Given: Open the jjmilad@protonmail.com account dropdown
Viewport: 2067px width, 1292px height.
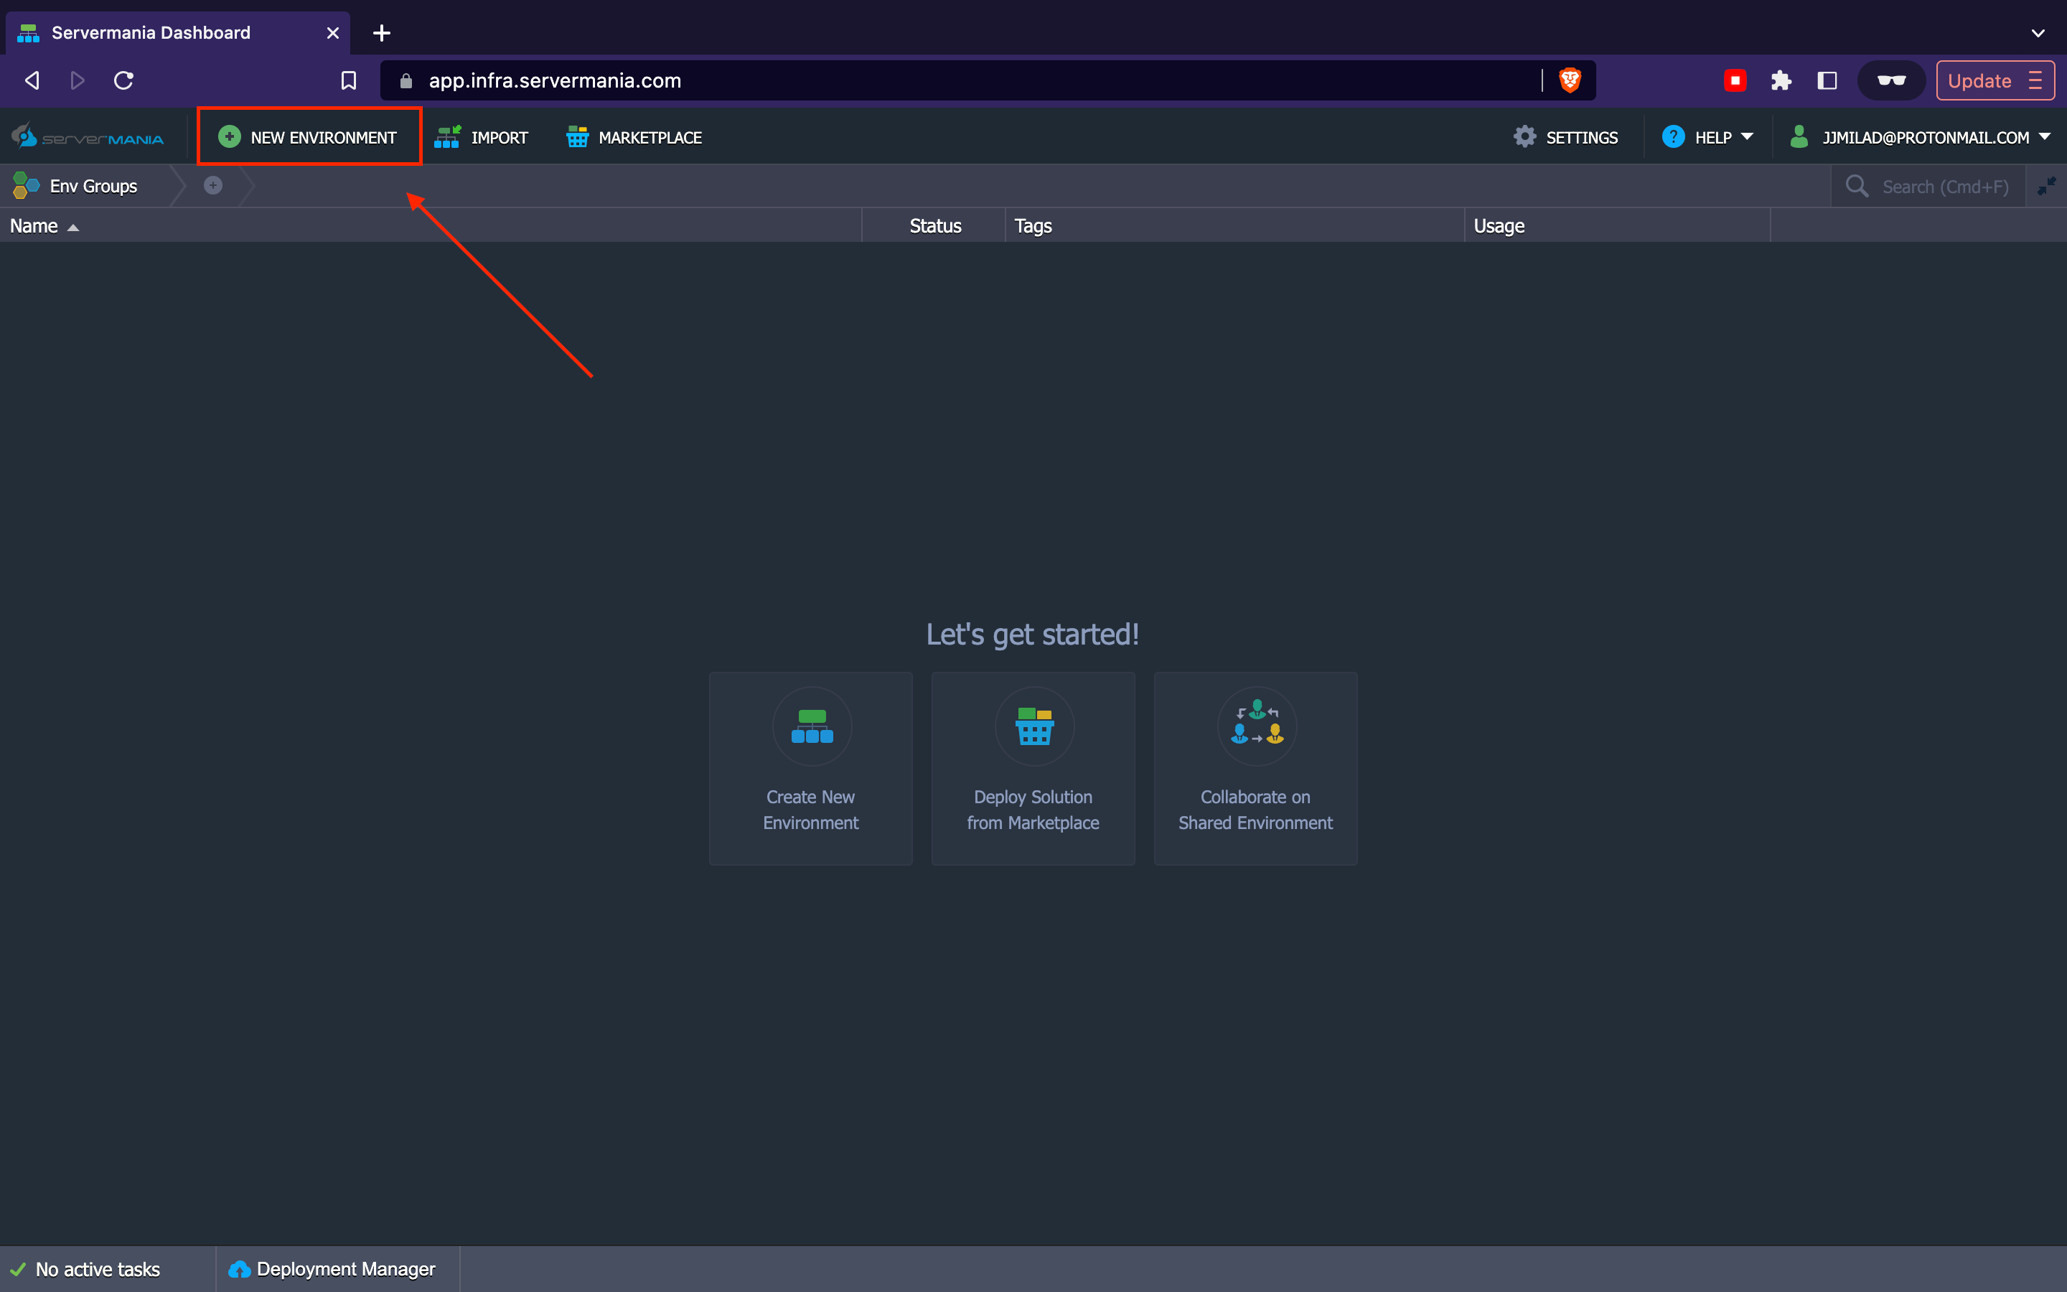Looking at the screenshot, I should pyautogui.click(x=1920, y=136).
